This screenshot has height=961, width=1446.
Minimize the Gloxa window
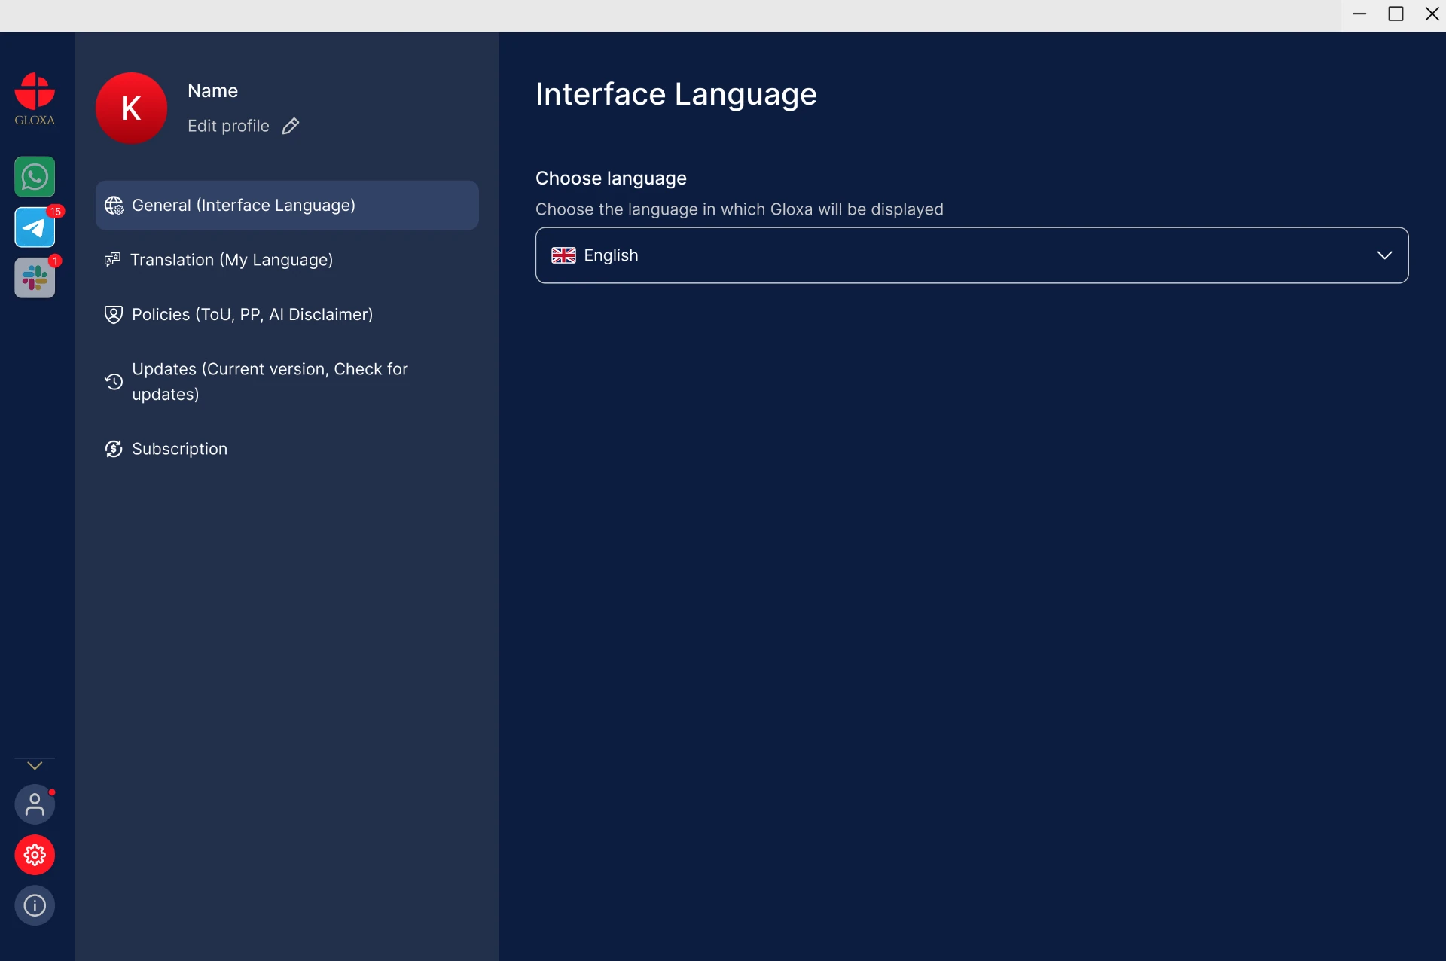click(1359, 14)
